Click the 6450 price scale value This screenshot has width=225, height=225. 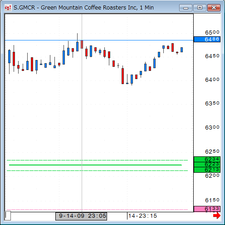[212, 56]
